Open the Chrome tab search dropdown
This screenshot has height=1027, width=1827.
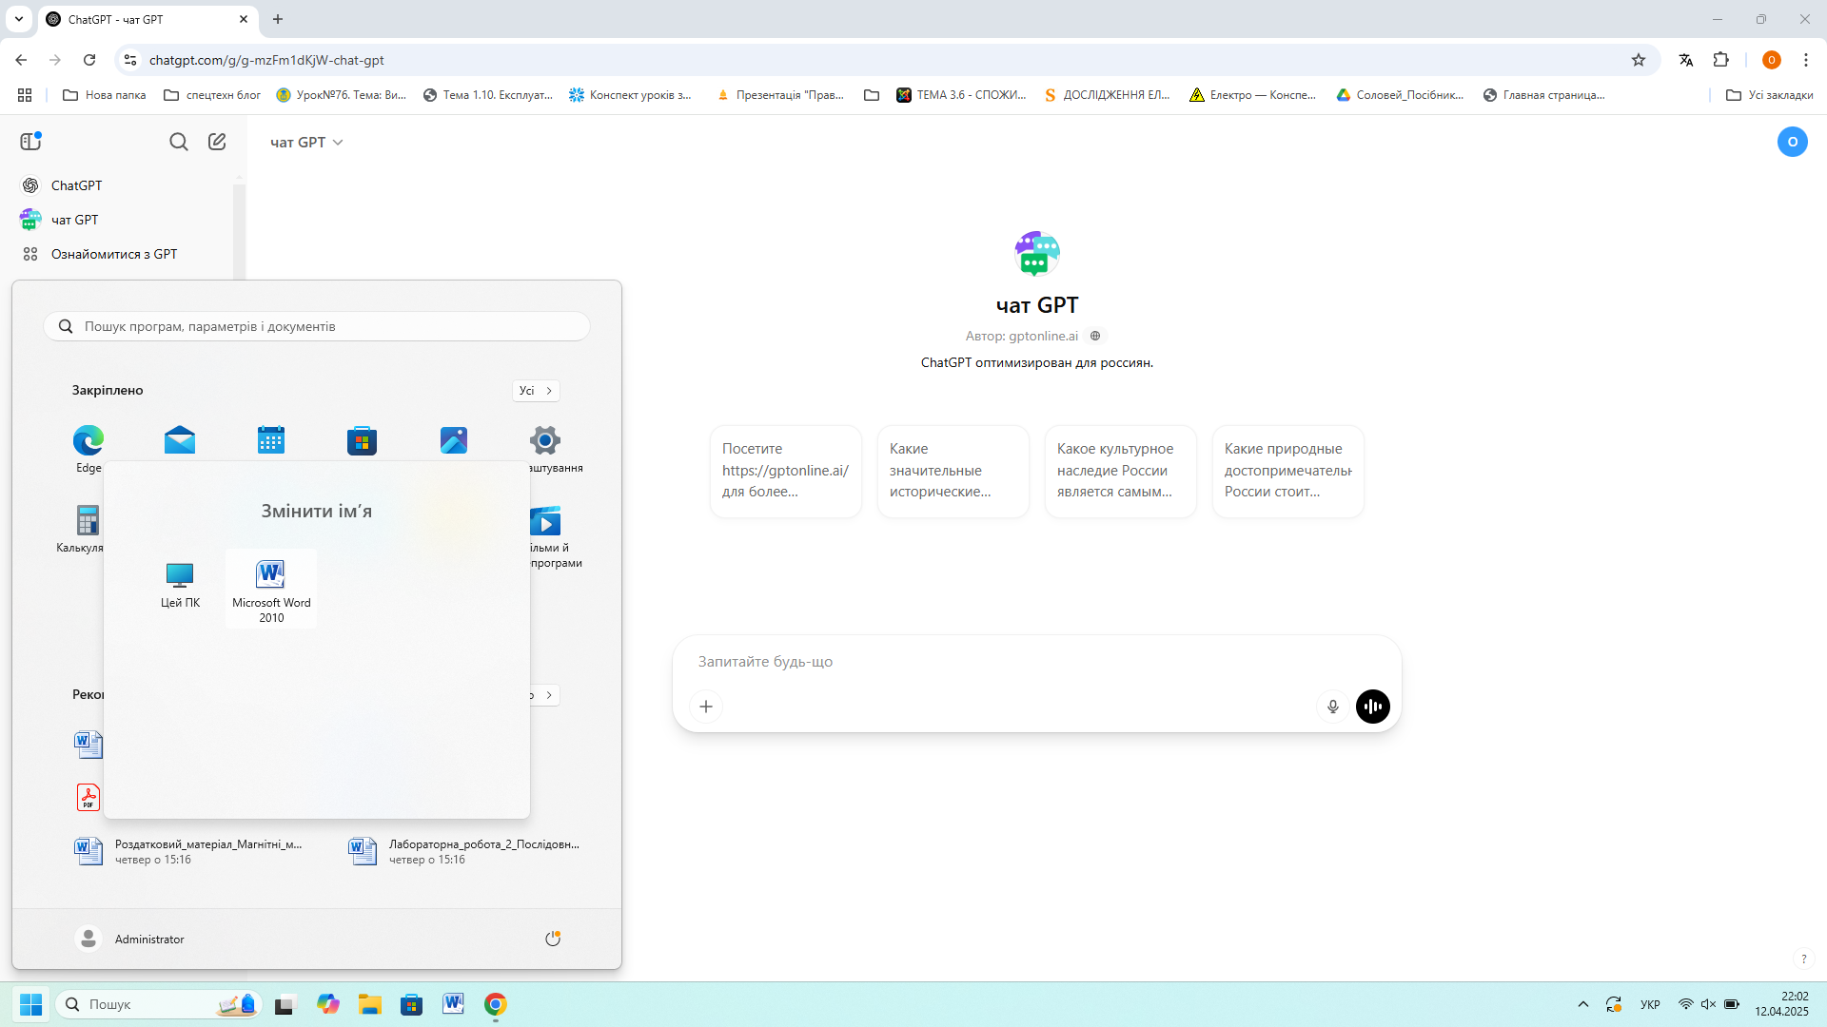pos(18,19)
